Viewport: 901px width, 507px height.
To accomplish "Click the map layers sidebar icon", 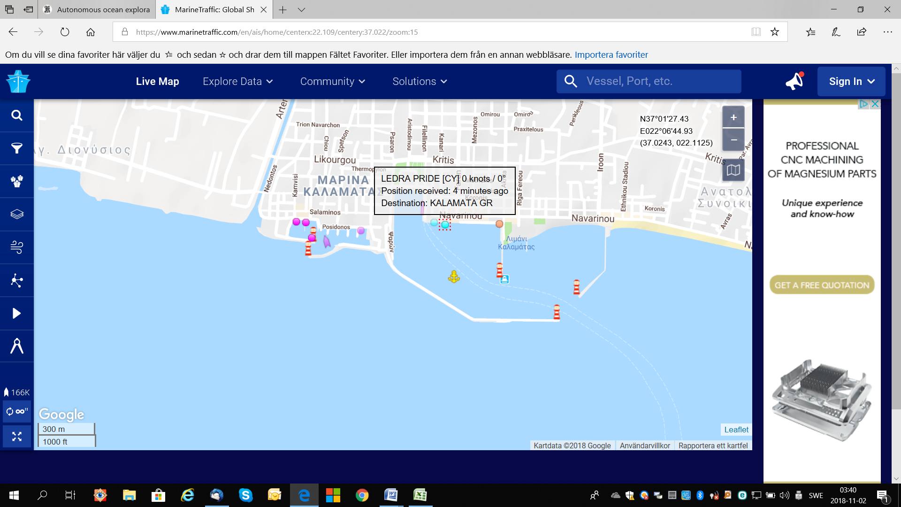I will click(17, 214).
